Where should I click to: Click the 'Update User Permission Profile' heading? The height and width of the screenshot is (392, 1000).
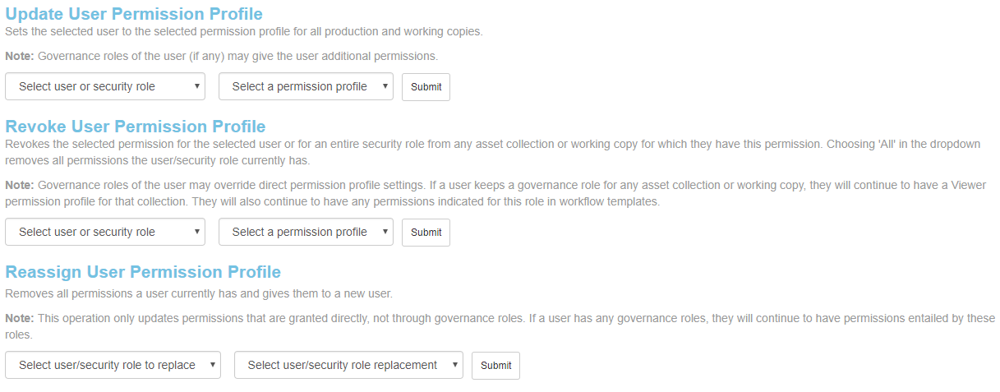[134, 14]
